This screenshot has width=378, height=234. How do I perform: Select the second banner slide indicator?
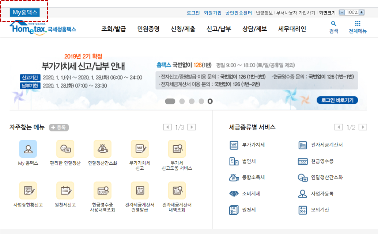click(182, 101)
